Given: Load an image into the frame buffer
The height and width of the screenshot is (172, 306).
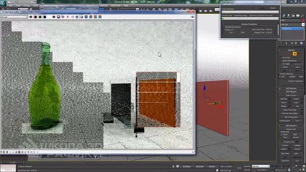Looking at the screenshot, I should [x=63, y=17].
